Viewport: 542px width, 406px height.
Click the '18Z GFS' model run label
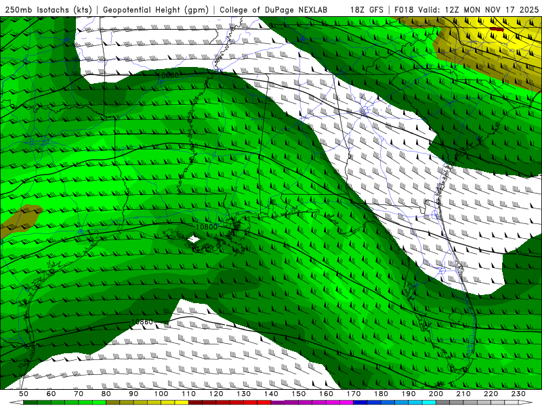click(367, 9)
